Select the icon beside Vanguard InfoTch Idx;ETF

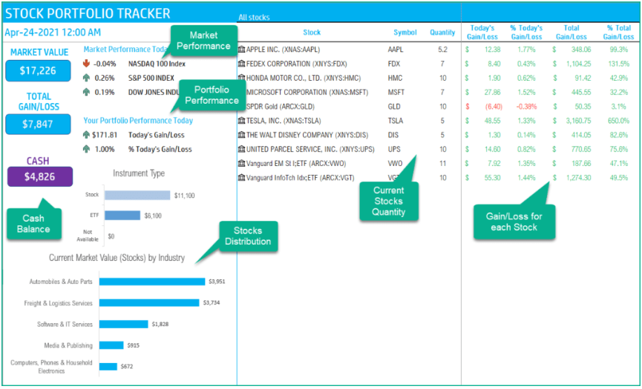(241, 178)
